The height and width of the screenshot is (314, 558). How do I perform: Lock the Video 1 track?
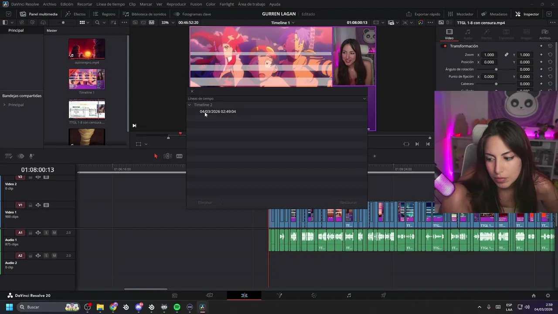(x=30, y=205)
